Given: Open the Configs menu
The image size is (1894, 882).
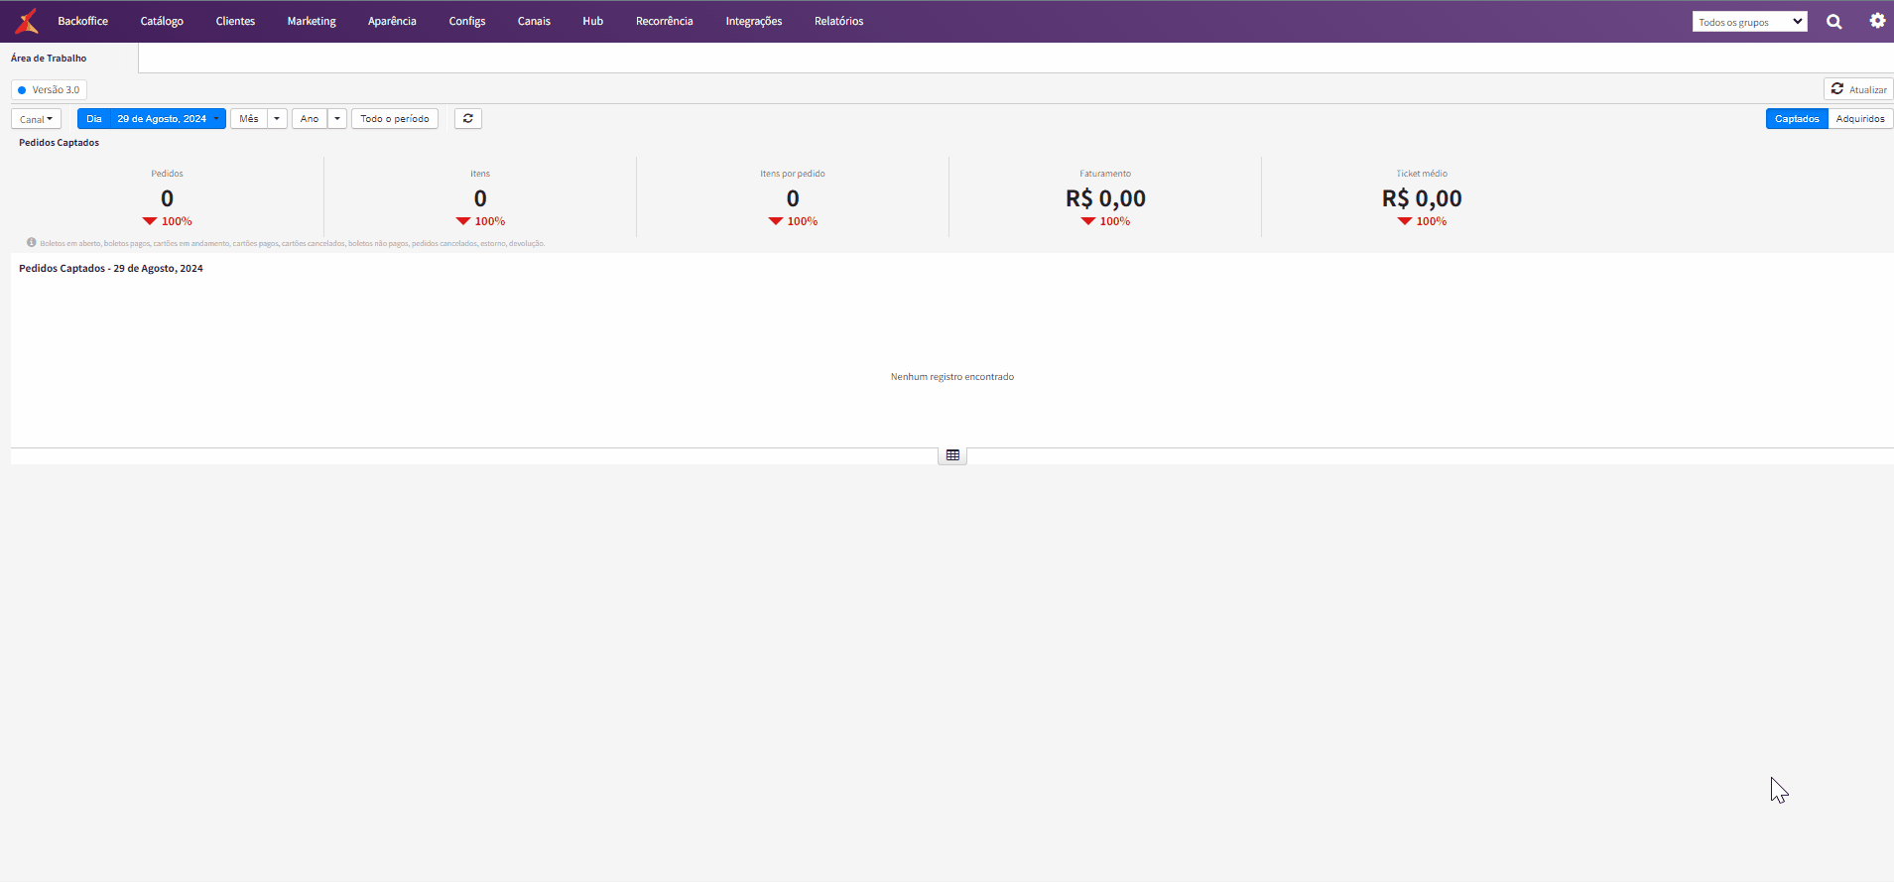Looking at the screenshot, I should (x=467, y=21).
